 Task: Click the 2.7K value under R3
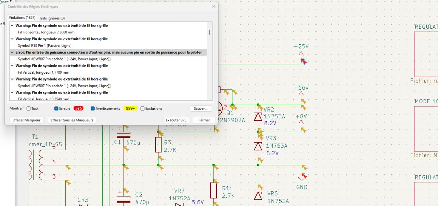170,150
